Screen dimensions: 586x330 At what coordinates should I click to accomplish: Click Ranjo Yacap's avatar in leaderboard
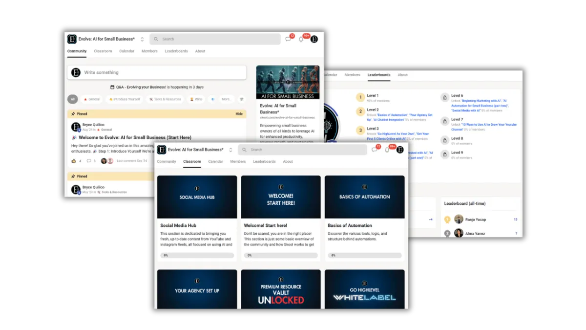click(459, 220)
